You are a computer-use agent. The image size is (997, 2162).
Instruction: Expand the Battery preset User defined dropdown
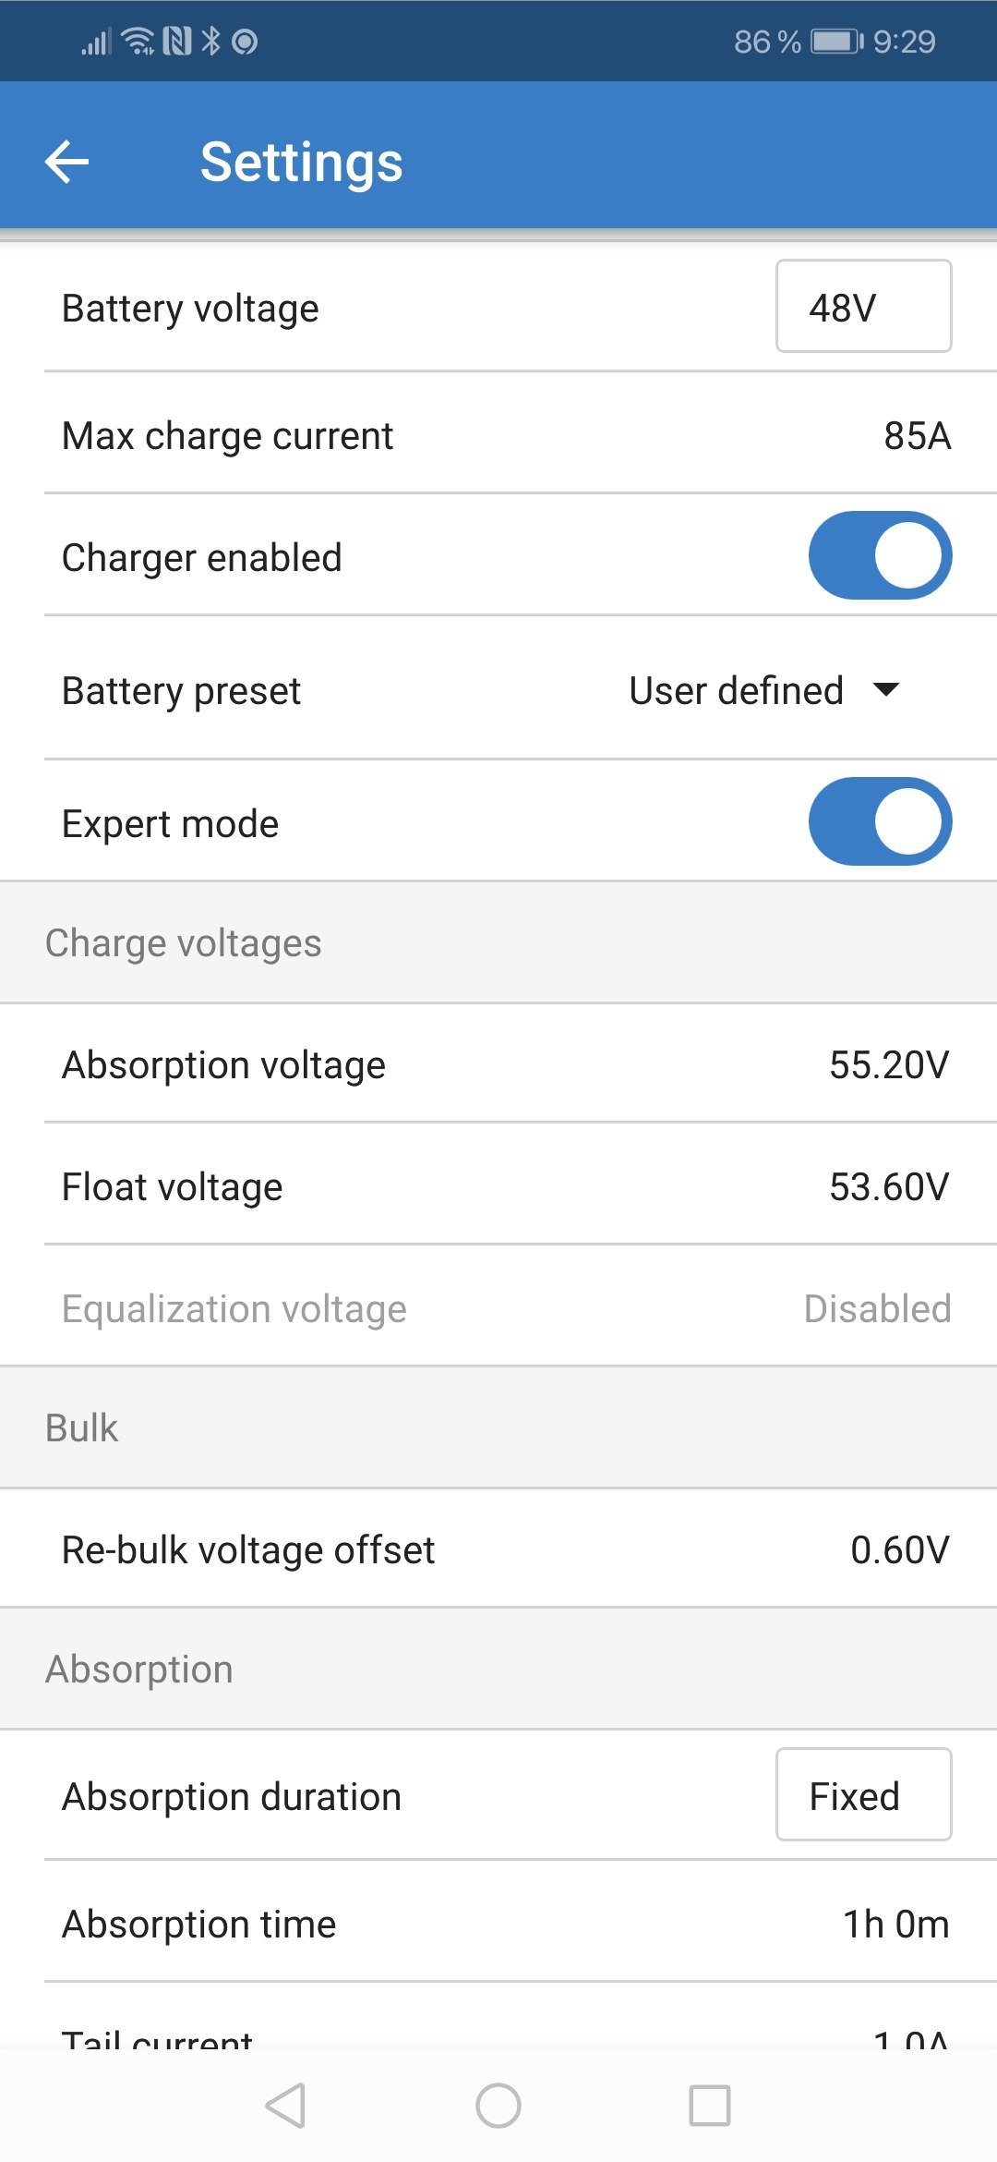point(763,690)
